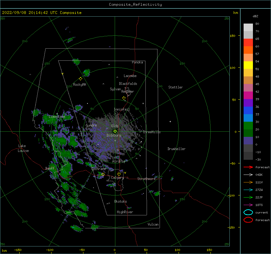
Task: Click the HighRiver city label
Action: click(x=125, y=212)
